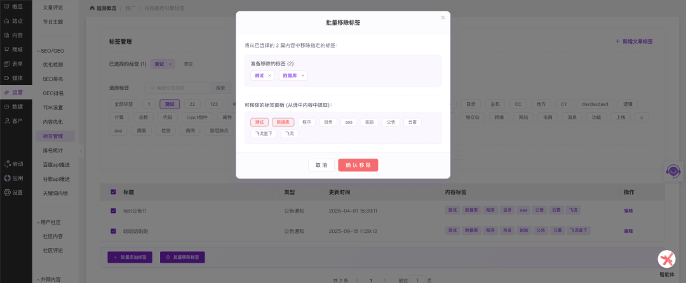Click the 批量移除标签 button below the table
The image size is (686, 283).
(182, 258)
